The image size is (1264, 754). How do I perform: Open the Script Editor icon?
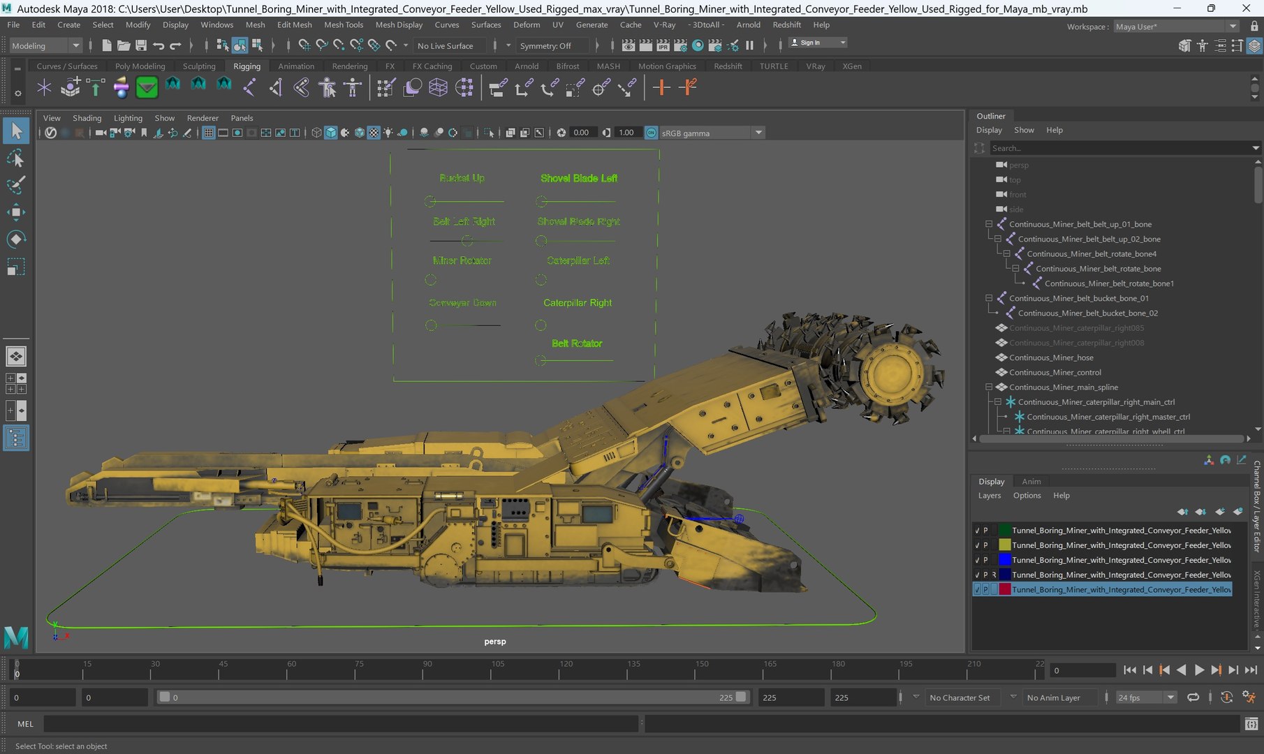[x=1251, y=724]
